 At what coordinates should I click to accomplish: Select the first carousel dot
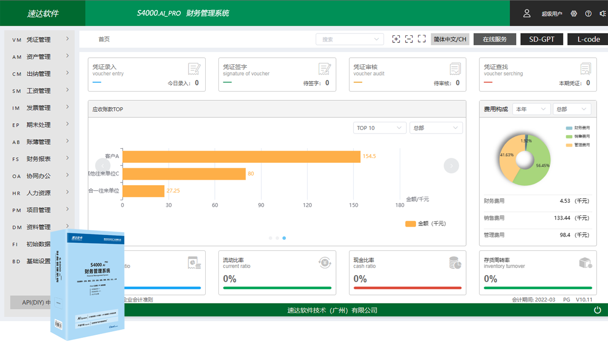(x=271, y=238)
